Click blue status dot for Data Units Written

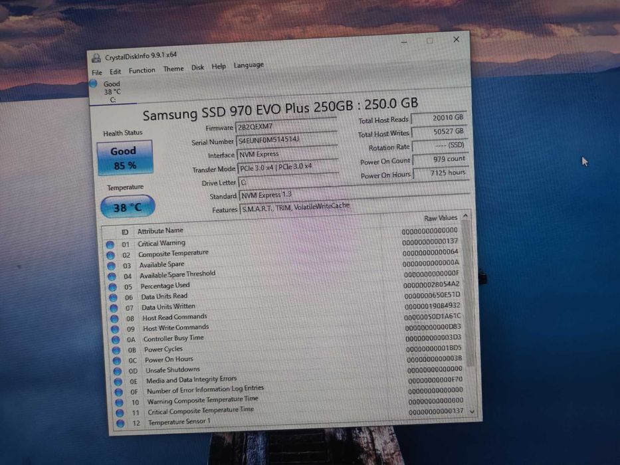[114, 308]
